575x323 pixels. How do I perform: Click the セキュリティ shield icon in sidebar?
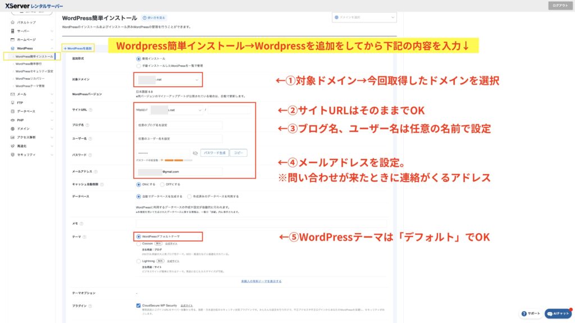pyautogui.click(x=12, y=154)
